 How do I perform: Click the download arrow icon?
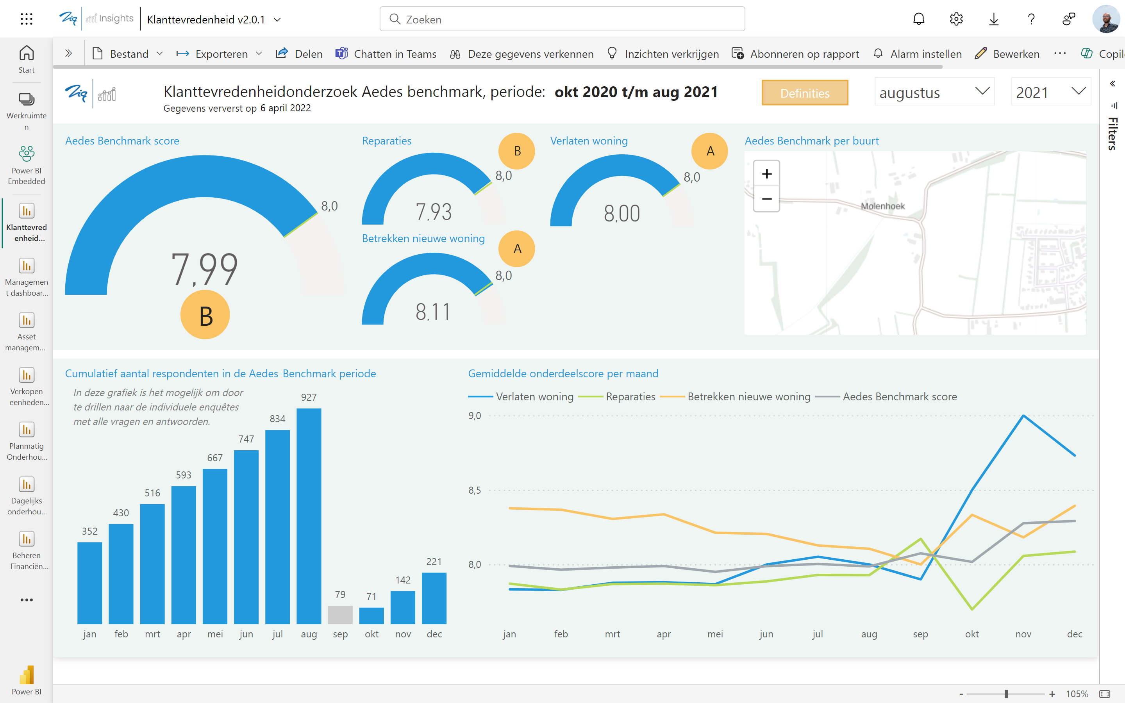click(993, 19)
